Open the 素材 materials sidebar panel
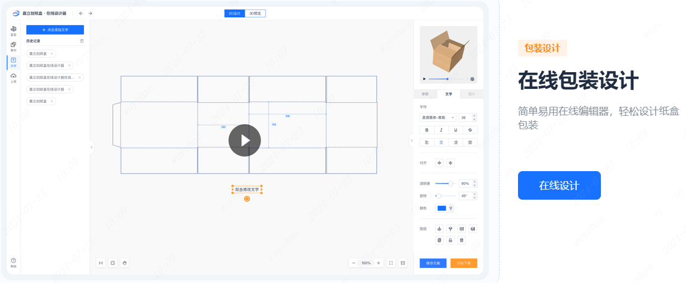Image resolution: width=686 pixels, height=283 pixels. [13, 46]
